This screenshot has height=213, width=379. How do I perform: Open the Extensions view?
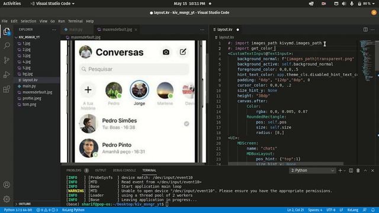pyautogui.click(x=7, y=89)
